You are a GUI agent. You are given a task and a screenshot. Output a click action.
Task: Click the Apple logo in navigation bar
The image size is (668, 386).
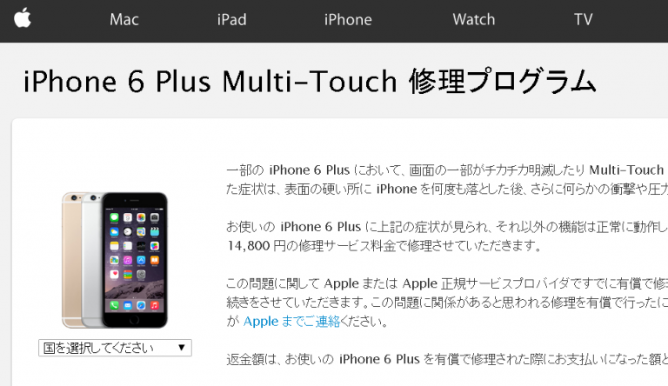tap(23, 18)
